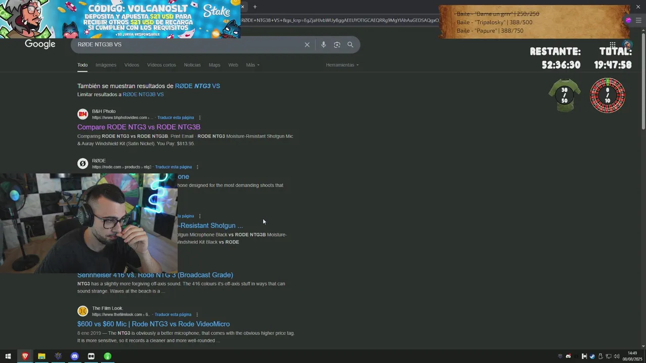Expand the Herramientas tools dropdown
Screen dimensions: 646x363
click(x=342, y=65)
